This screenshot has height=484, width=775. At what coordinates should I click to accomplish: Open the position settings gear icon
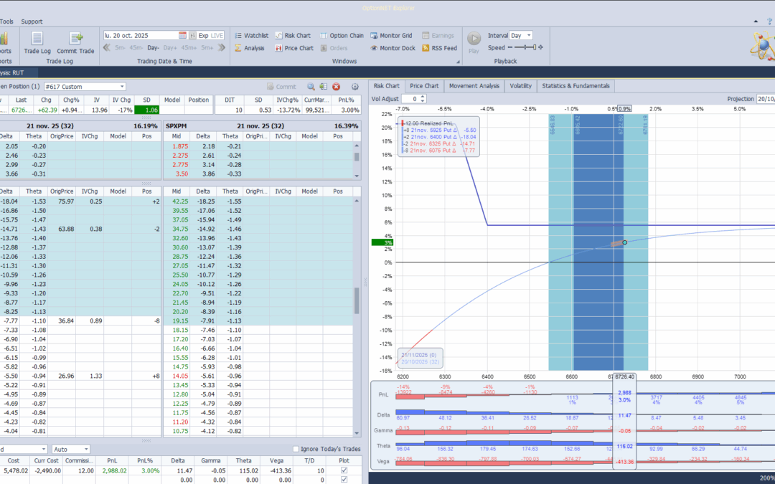tap(355, 87)
